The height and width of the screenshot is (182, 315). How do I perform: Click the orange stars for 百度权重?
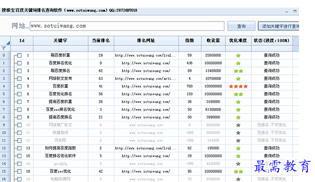pos(238,86)
